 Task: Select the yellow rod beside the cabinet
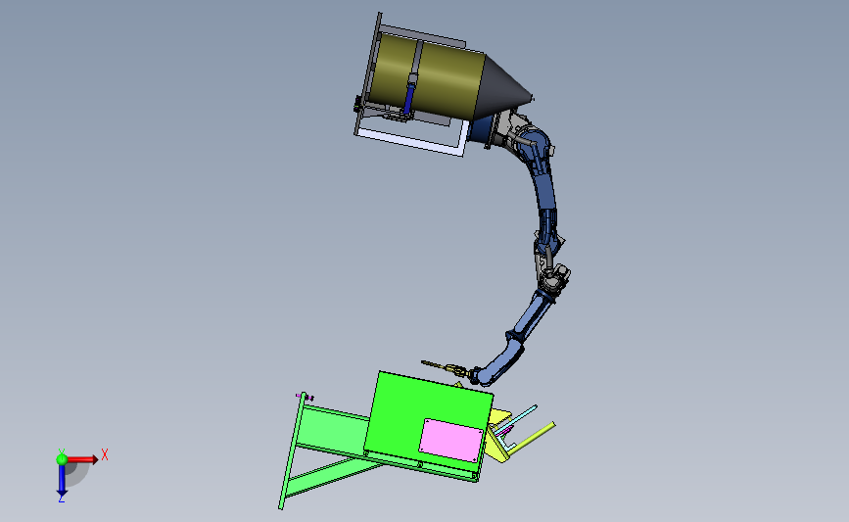point(532,437)
